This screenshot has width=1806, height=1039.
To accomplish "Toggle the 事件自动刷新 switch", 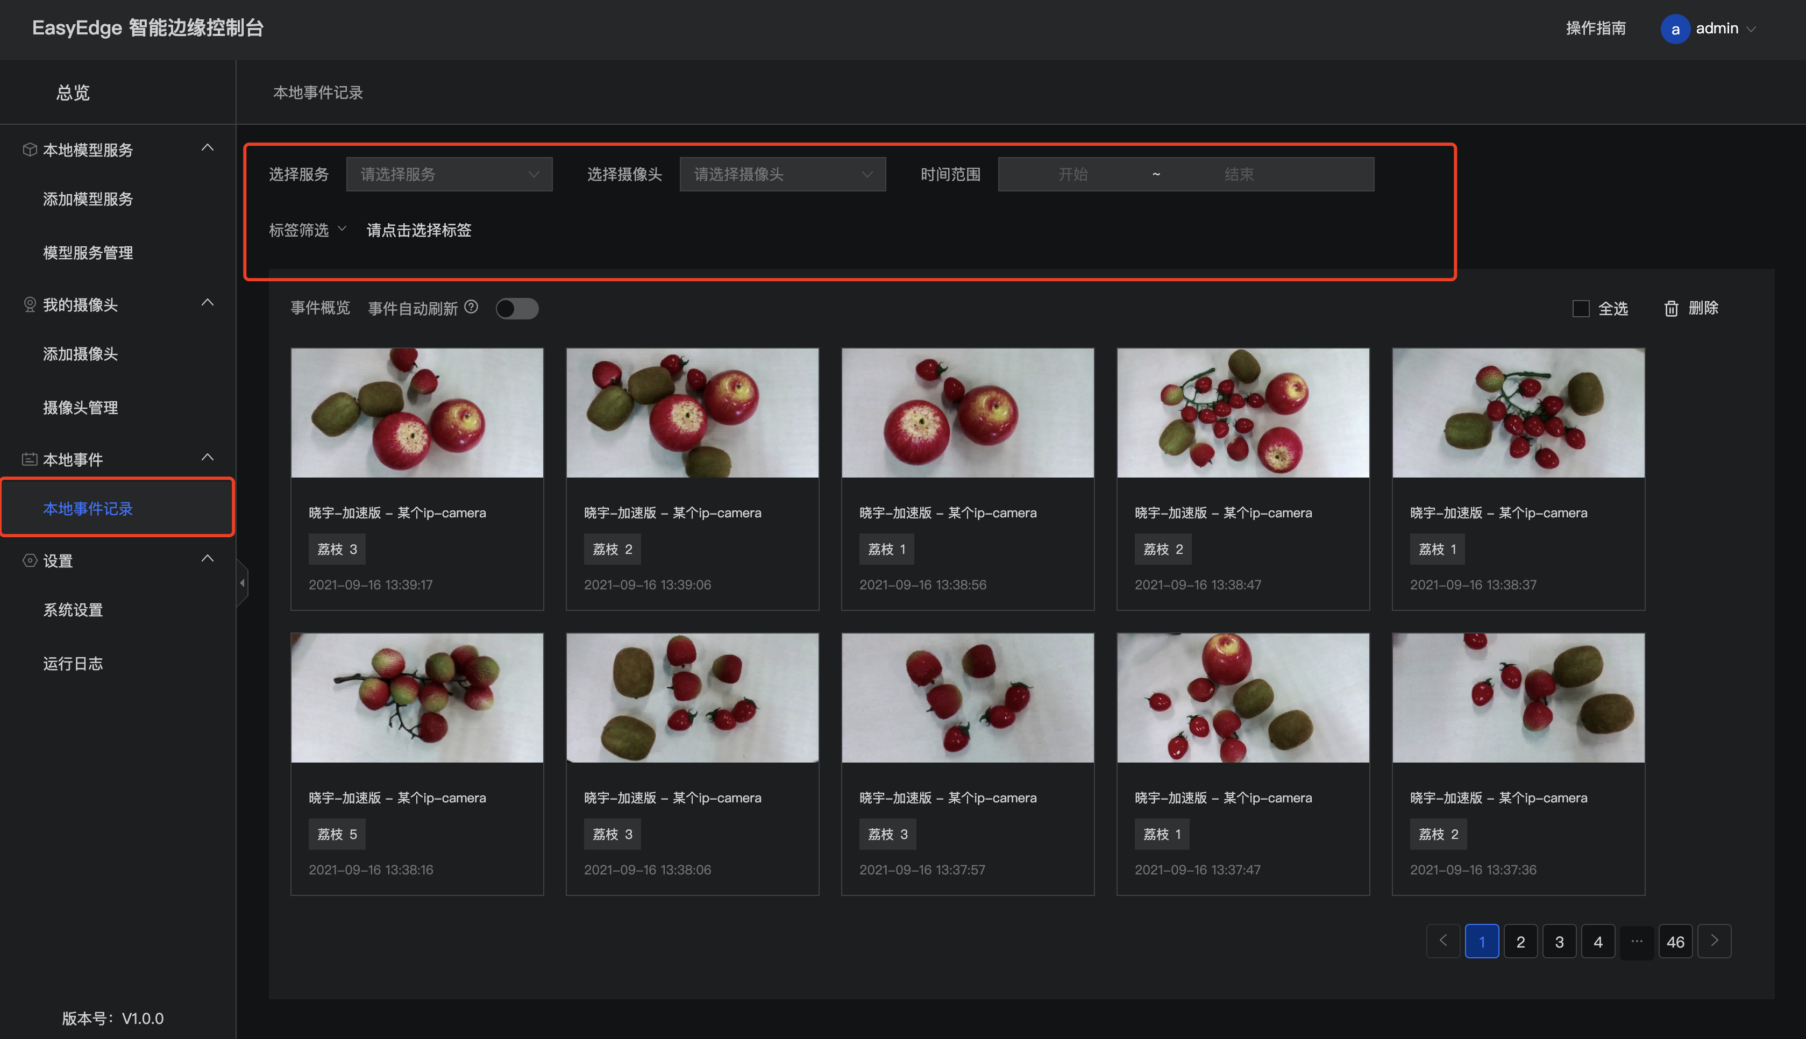I will (517, 308).
